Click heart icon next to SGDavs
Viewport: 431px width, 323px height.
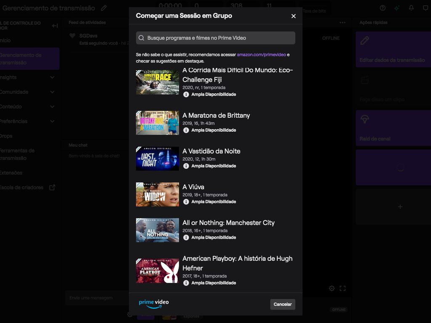pos(72,36)
